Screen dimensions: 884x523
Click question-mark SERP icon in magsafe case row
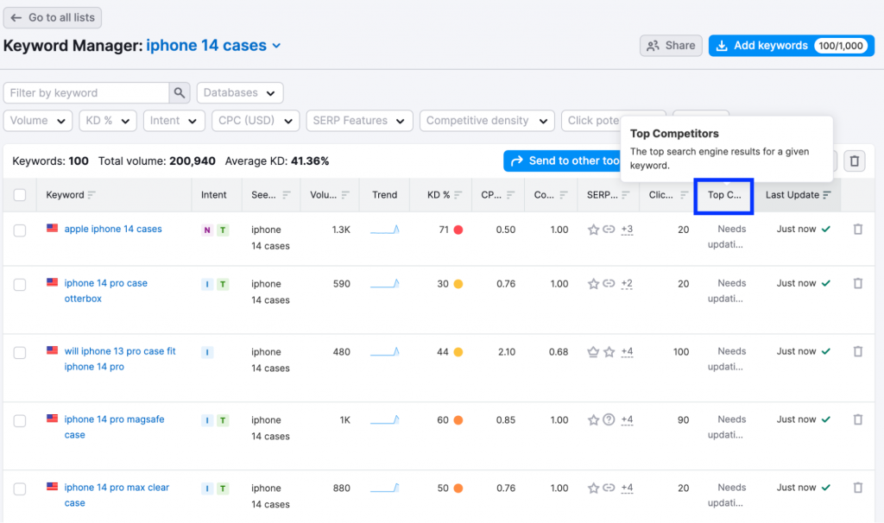pyautogui.click(x=609, y=419)
